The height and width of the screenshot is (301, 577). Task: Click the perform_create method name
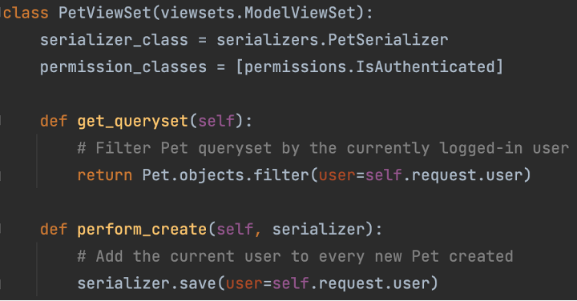click(142, 230)
